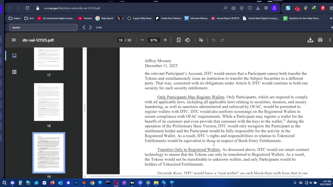Click the site lock icon in address bar
Screen dimensions: 333x187
[38, 8]
